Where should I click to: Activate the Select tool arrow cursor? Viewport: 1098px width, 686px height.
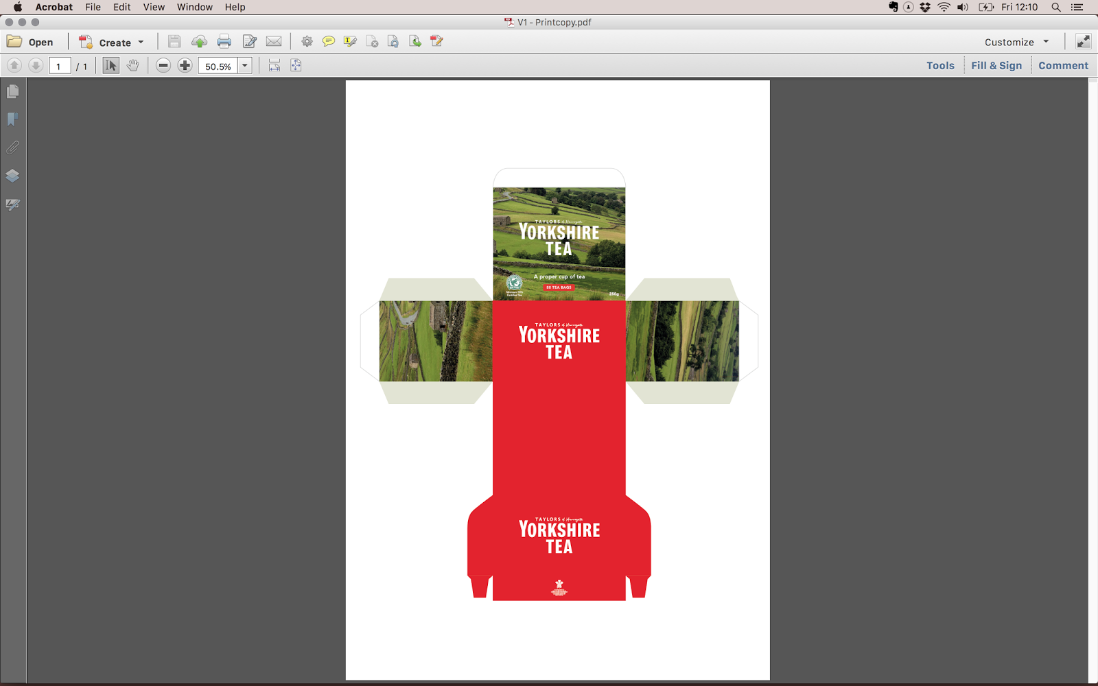click(x=110, y=66)
